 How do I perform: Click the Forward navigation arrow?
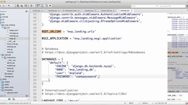tap(4, 6)
